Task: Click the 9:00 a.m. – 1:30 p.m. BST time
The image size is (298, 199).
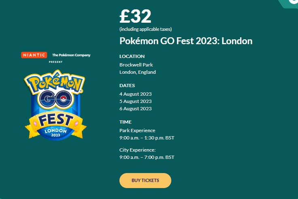Action: tap(147, 138)
